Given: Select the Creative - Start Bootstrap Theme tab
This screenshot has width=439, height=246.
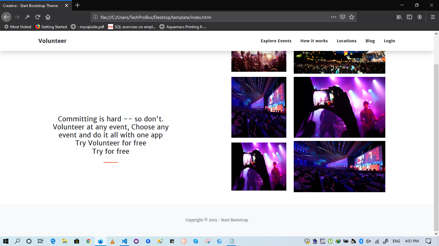Looking at the screenshot, I should tap(36, 5).
